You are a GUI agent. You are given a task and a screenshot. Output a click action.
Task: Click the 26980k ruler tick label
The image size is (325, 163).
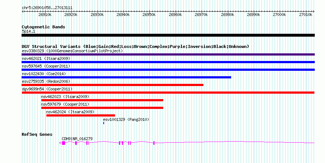click(227, 15)
